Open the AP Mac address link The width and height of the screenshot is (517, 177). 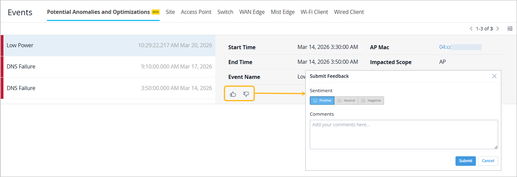point(445,47)
